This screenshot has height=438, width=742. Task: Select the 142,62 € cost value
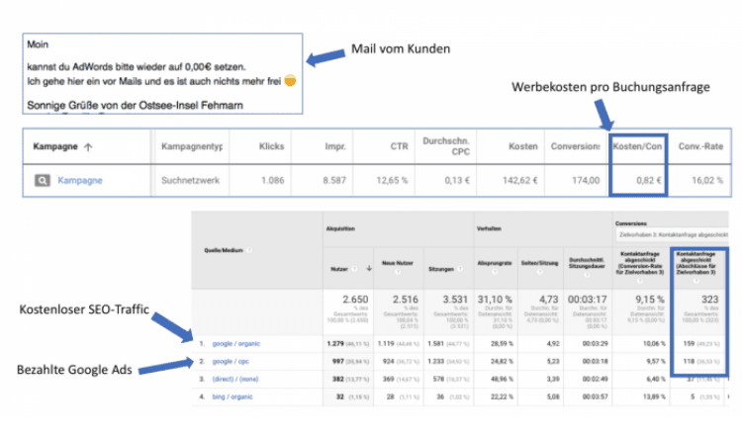click(520, 180)
